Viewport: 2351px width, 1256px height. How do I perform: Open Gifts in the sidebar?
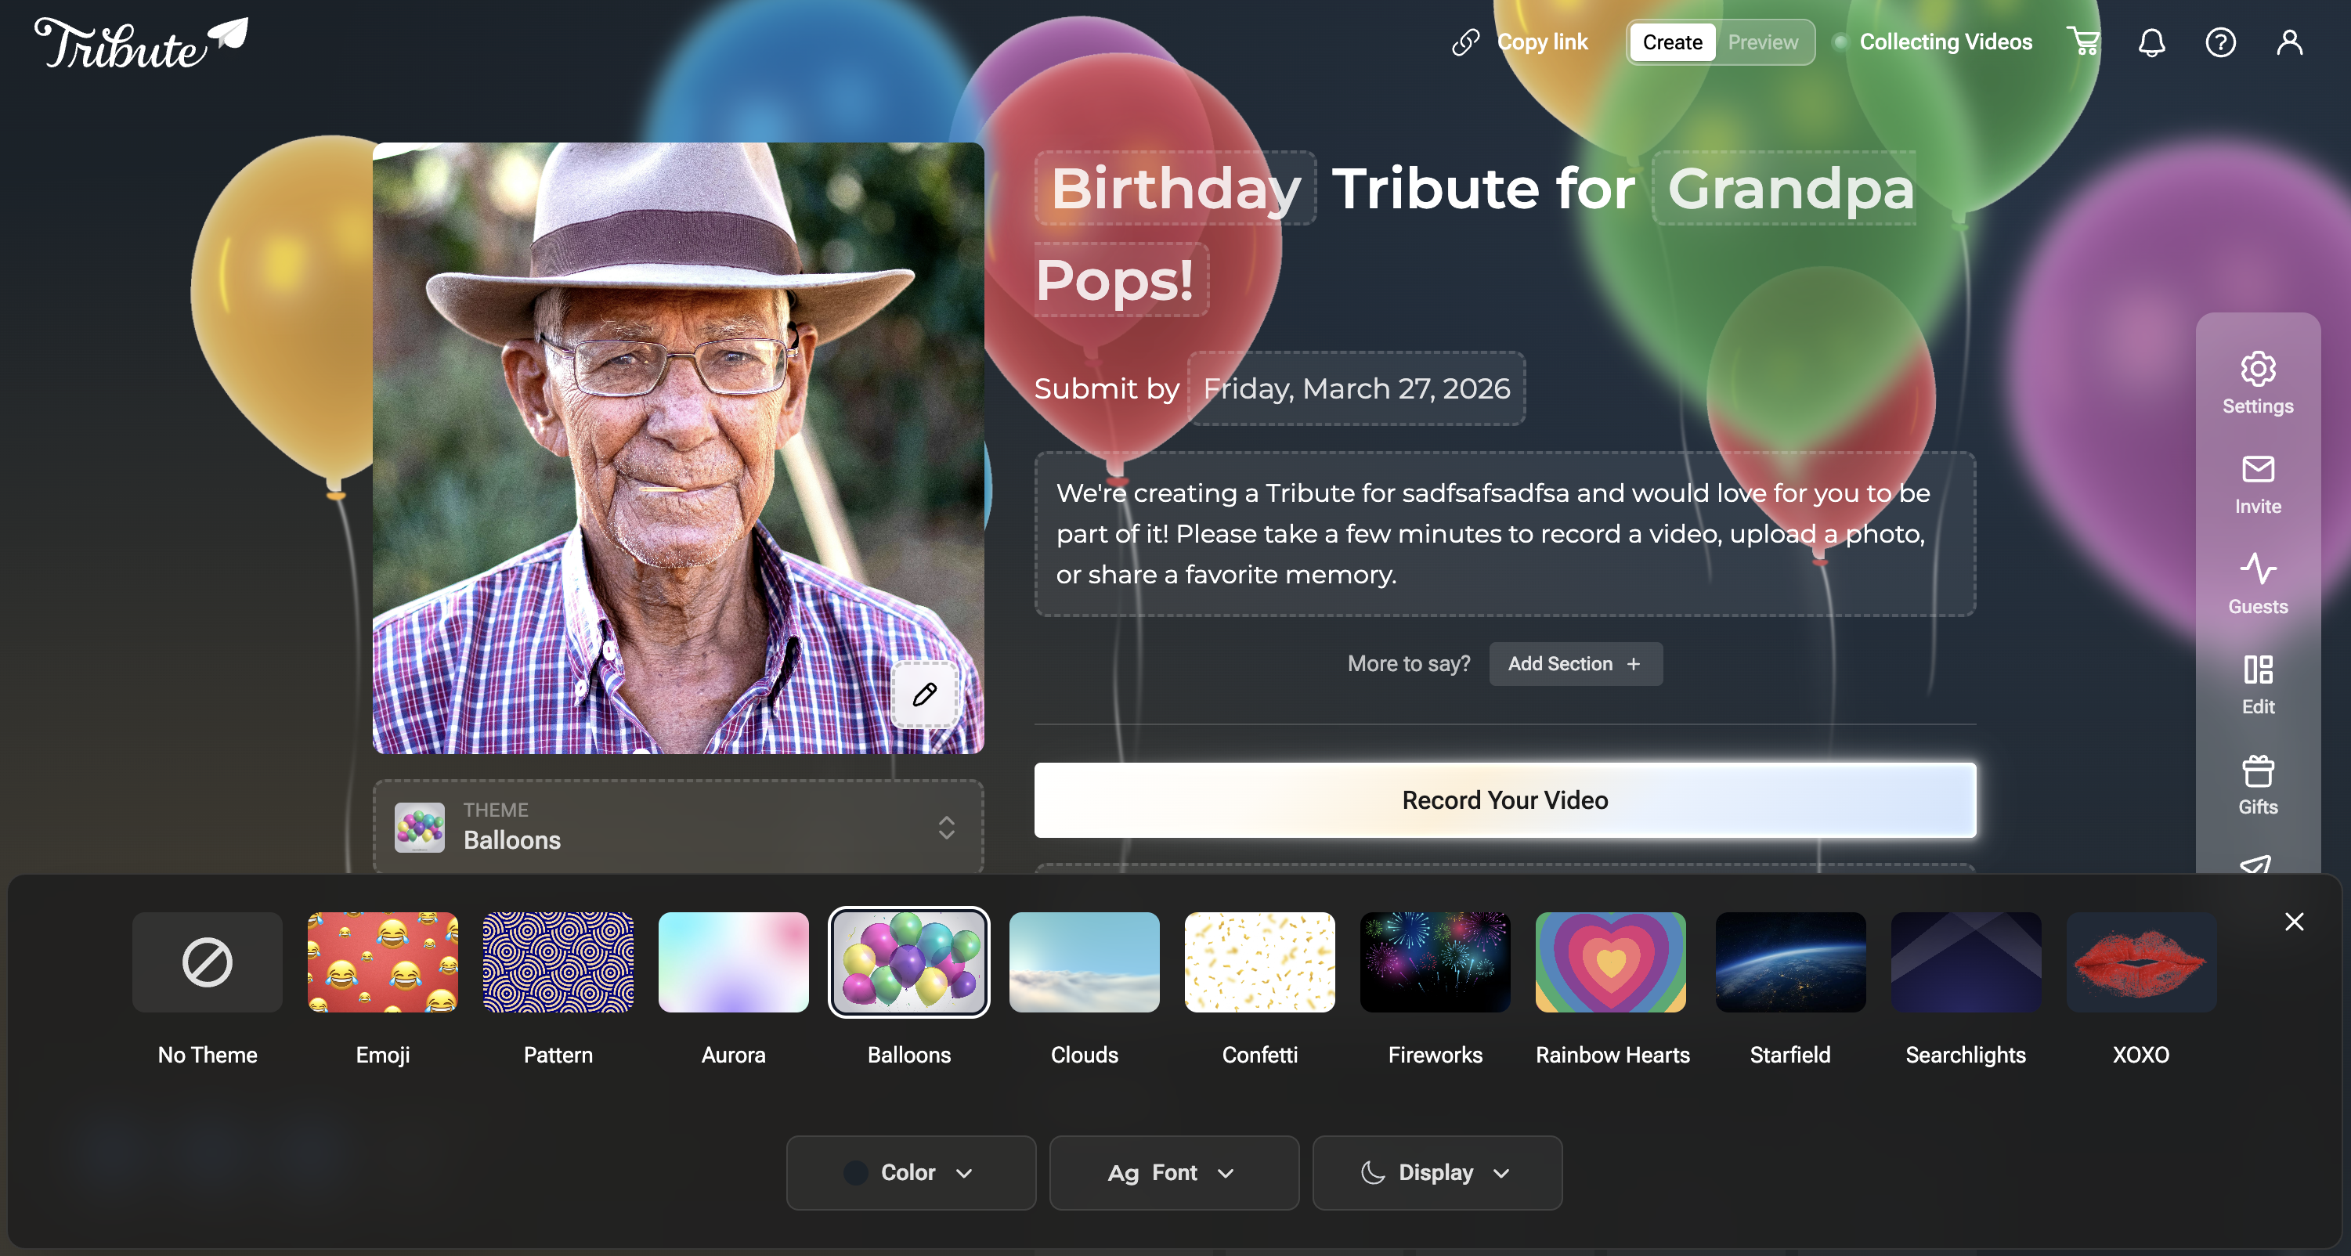coord(2257,785)
